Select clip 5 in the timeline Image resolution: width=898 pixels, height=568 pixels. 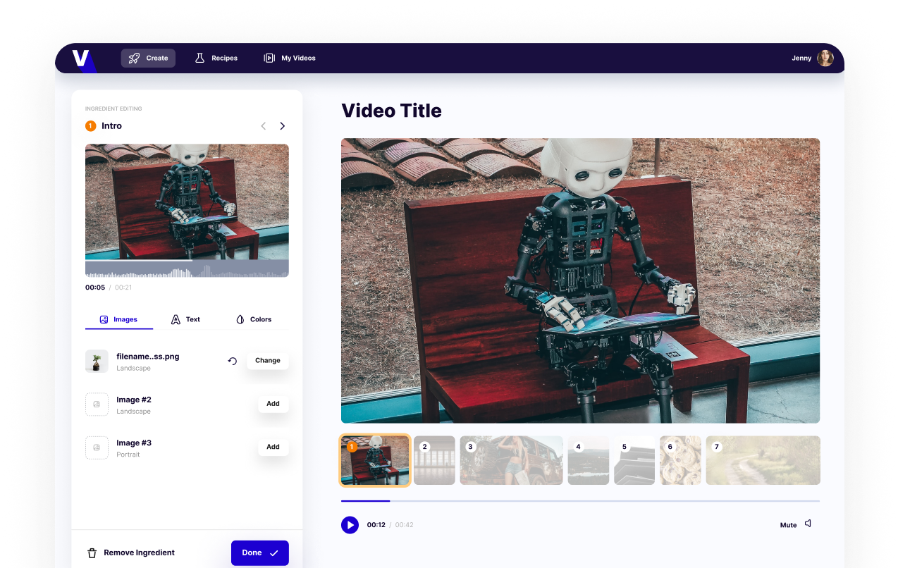634,460
